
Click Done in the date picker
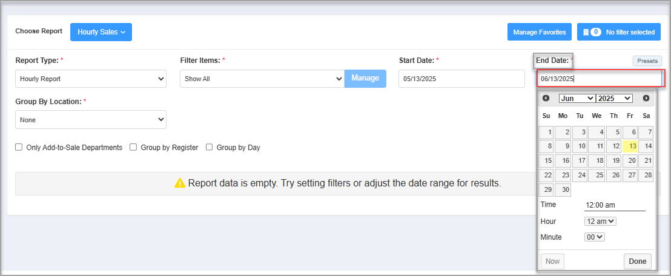coord(638,261)
